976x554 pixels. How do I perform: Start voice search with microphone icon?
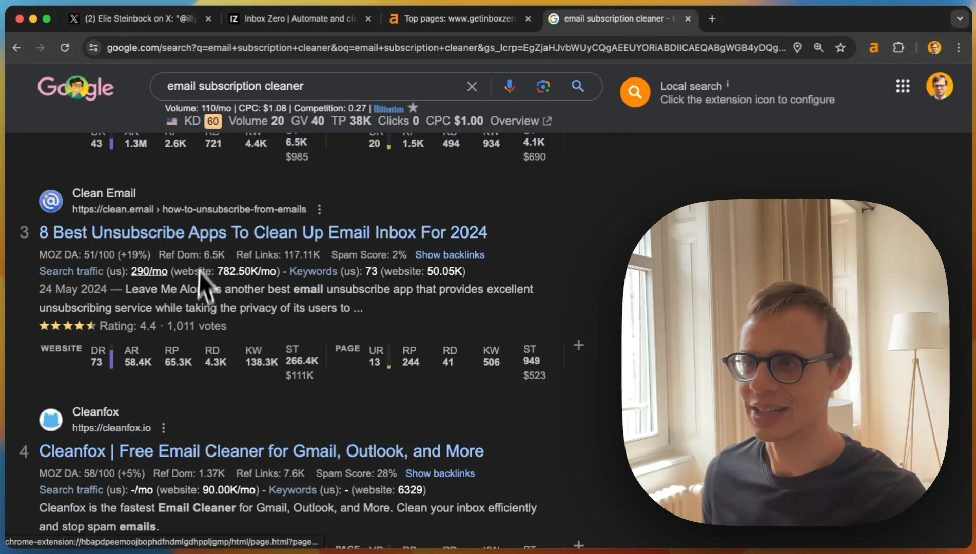coord(509,86)
